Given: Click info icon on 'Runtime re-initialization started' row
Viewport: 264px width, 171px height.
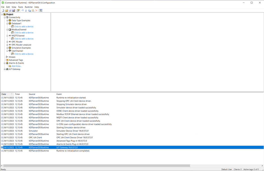Looking at the screenshot, I should click(x=2, y=98).
